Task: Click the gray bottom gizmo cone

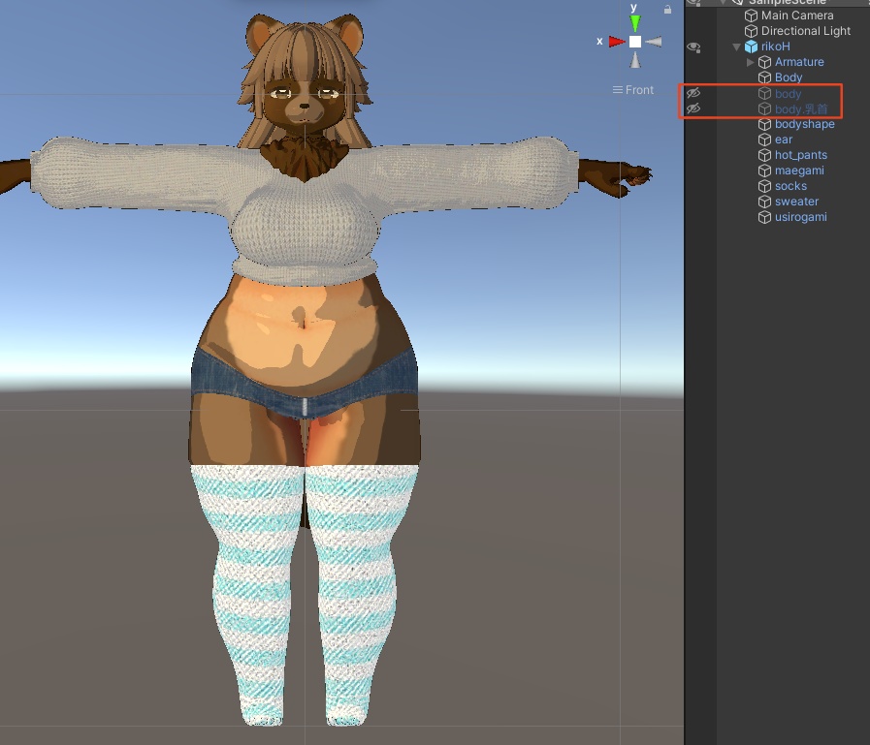Action: [634, 60]
